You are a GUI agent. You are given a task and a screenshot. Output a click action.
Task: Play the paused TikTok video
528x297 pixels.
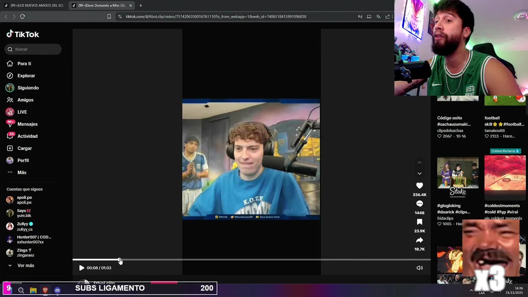[82, 268]
